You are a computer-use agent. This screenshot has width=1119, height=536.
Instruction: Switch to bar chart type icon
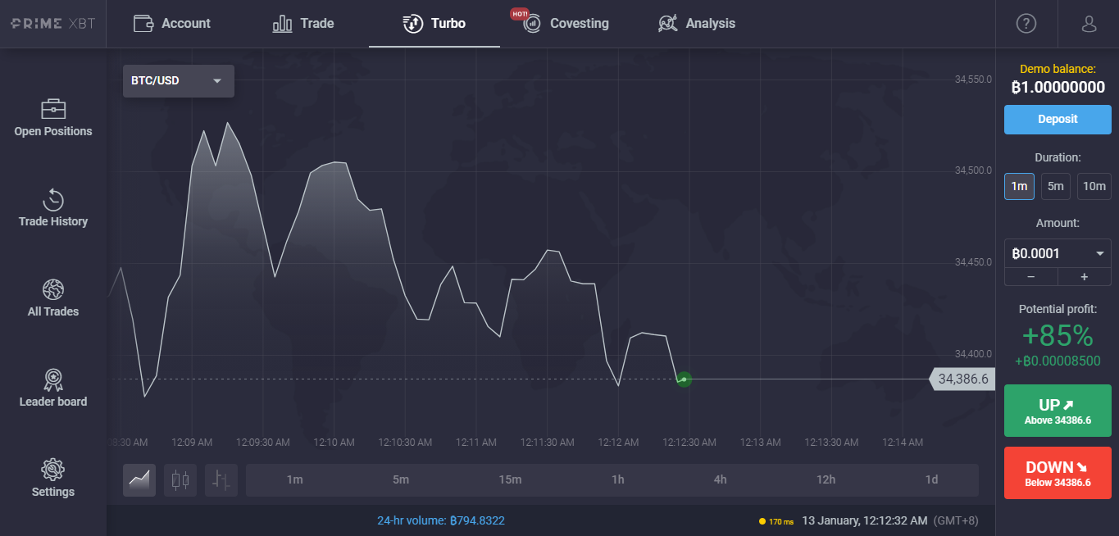(221, 480)
